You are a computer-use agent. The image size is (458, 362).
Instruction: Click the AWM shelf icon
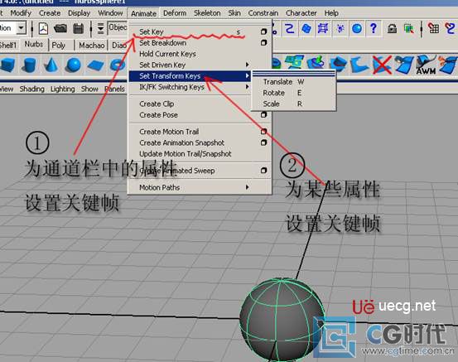click(426, 65)
